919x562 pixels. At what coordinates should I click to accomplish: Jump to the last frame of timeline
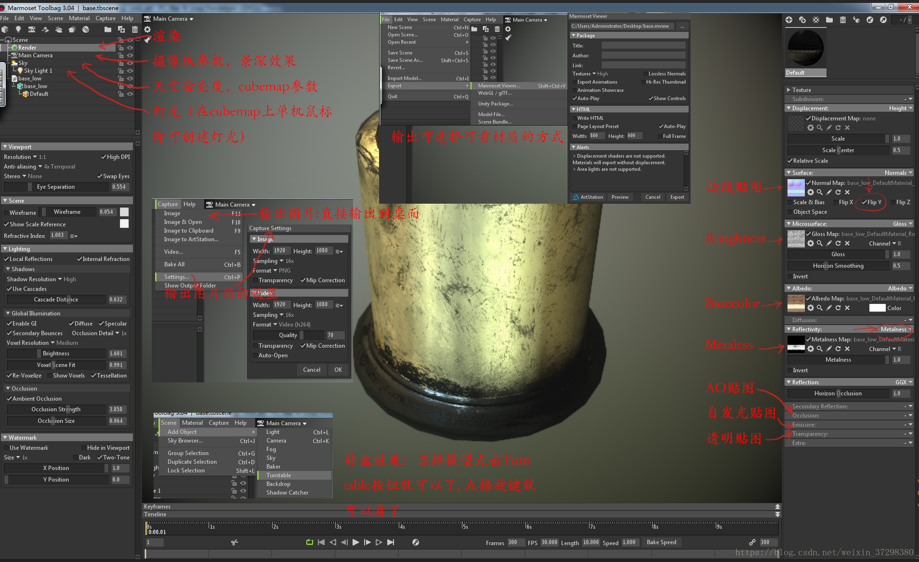391,542
